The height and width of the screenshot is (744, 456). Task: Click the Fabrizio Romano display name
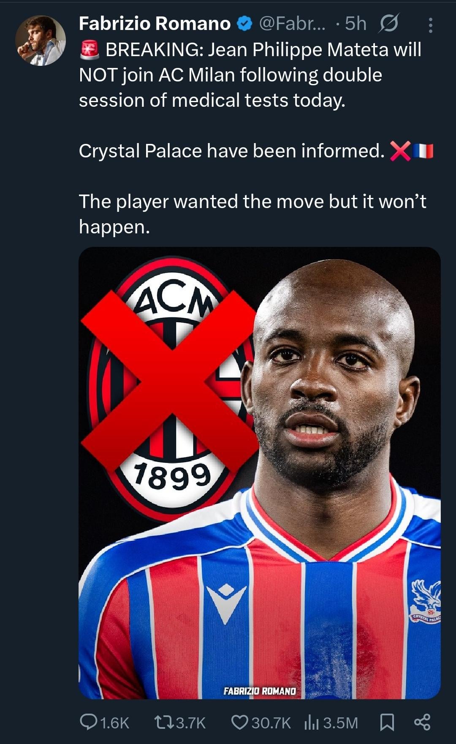155,24
